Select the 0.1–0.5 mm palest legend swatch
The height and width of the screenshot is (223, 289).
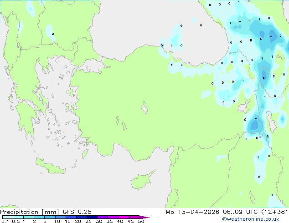coord(8,217)
